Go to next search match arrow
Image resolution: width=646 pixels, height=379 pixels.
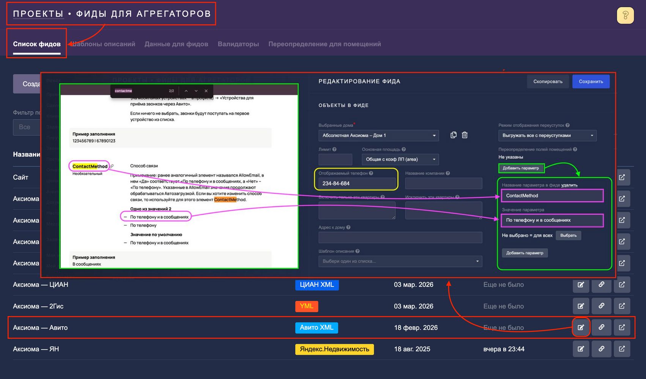coord(196,91)
